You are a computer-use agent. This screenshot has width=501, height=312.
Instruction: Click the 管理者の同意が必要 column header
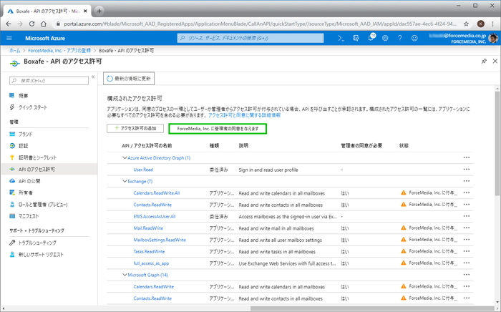361,145
